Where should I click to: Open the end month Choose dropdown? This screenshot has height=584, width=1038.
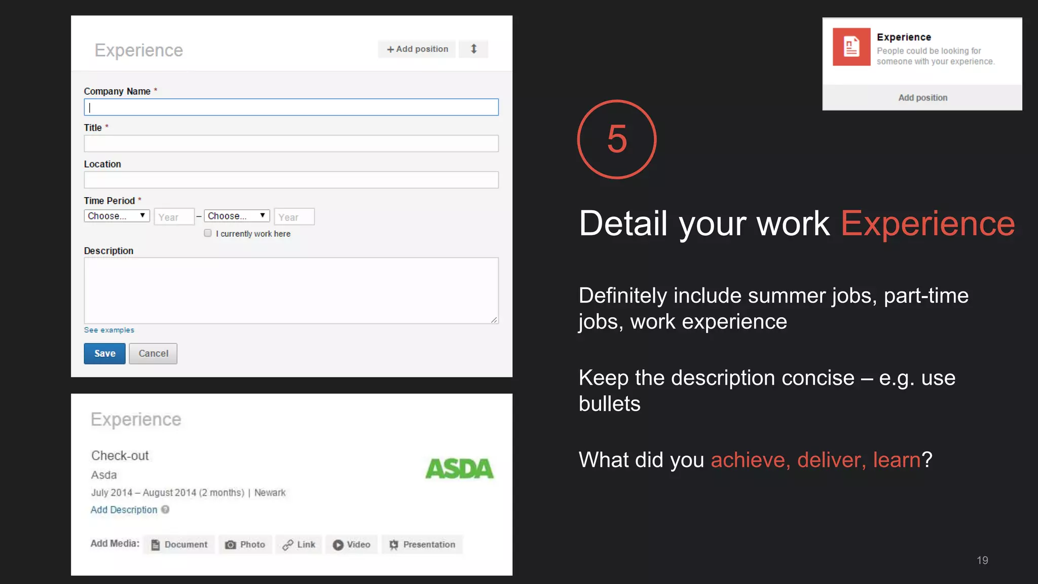[237, 216]
